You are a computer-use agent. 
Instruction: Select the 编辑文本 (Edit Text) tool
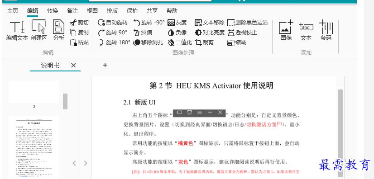[x=17, y=30]
